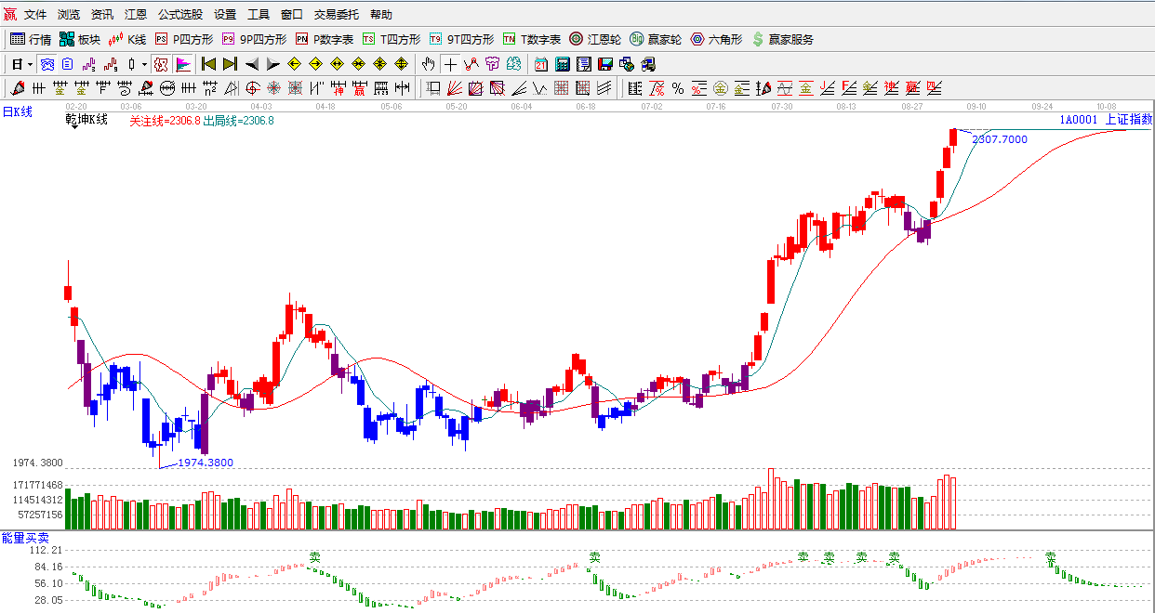This screenshot has width=1155, height=613.
Task: Click the hand pan tool icon
Action: point(428,64)
